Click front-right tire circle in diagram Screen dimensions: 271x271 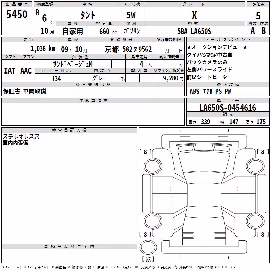(255, 166)
